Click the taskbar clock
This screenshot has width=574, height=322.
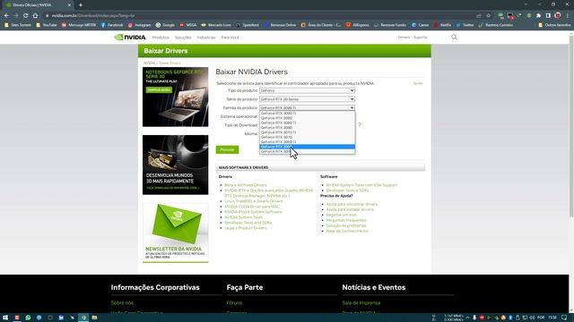pos(552,318)
